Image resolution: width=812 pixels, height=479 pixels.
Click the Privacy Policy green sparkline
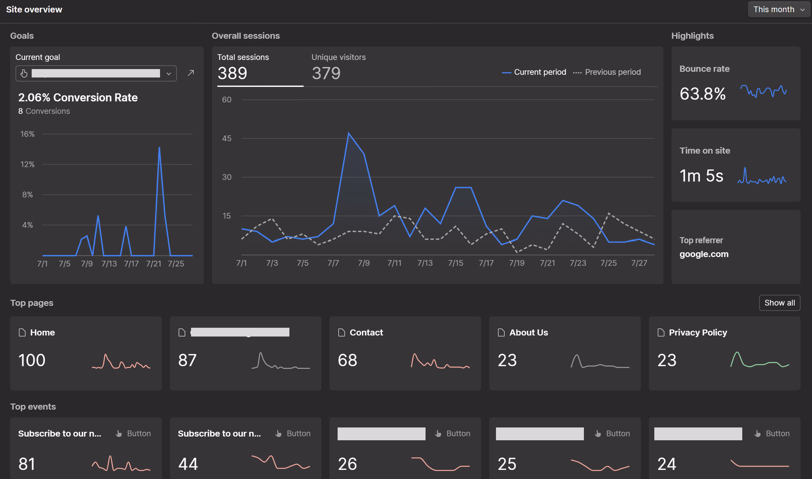tap(760, 359)
